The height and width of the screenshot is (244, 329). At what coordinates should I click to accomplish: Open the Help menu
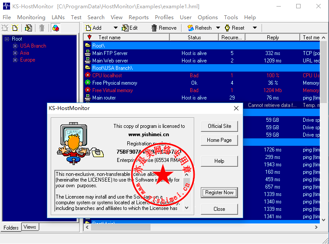point(250,17)
